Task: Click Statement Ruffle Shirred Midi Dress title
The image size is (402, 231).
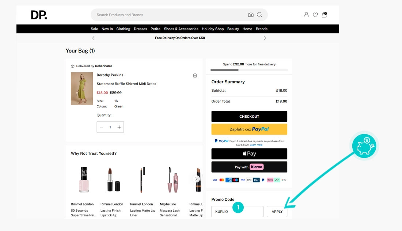Action: pyautogui.click(x=126, y=84)
